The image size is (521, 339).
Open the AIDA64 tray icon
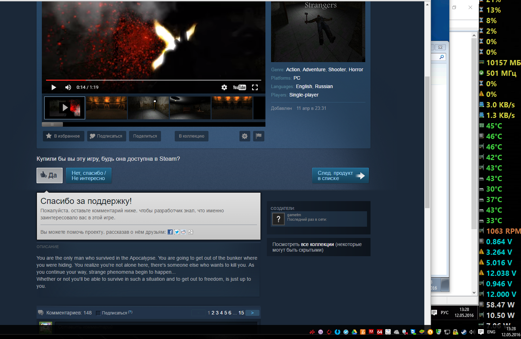pos(380,332)
